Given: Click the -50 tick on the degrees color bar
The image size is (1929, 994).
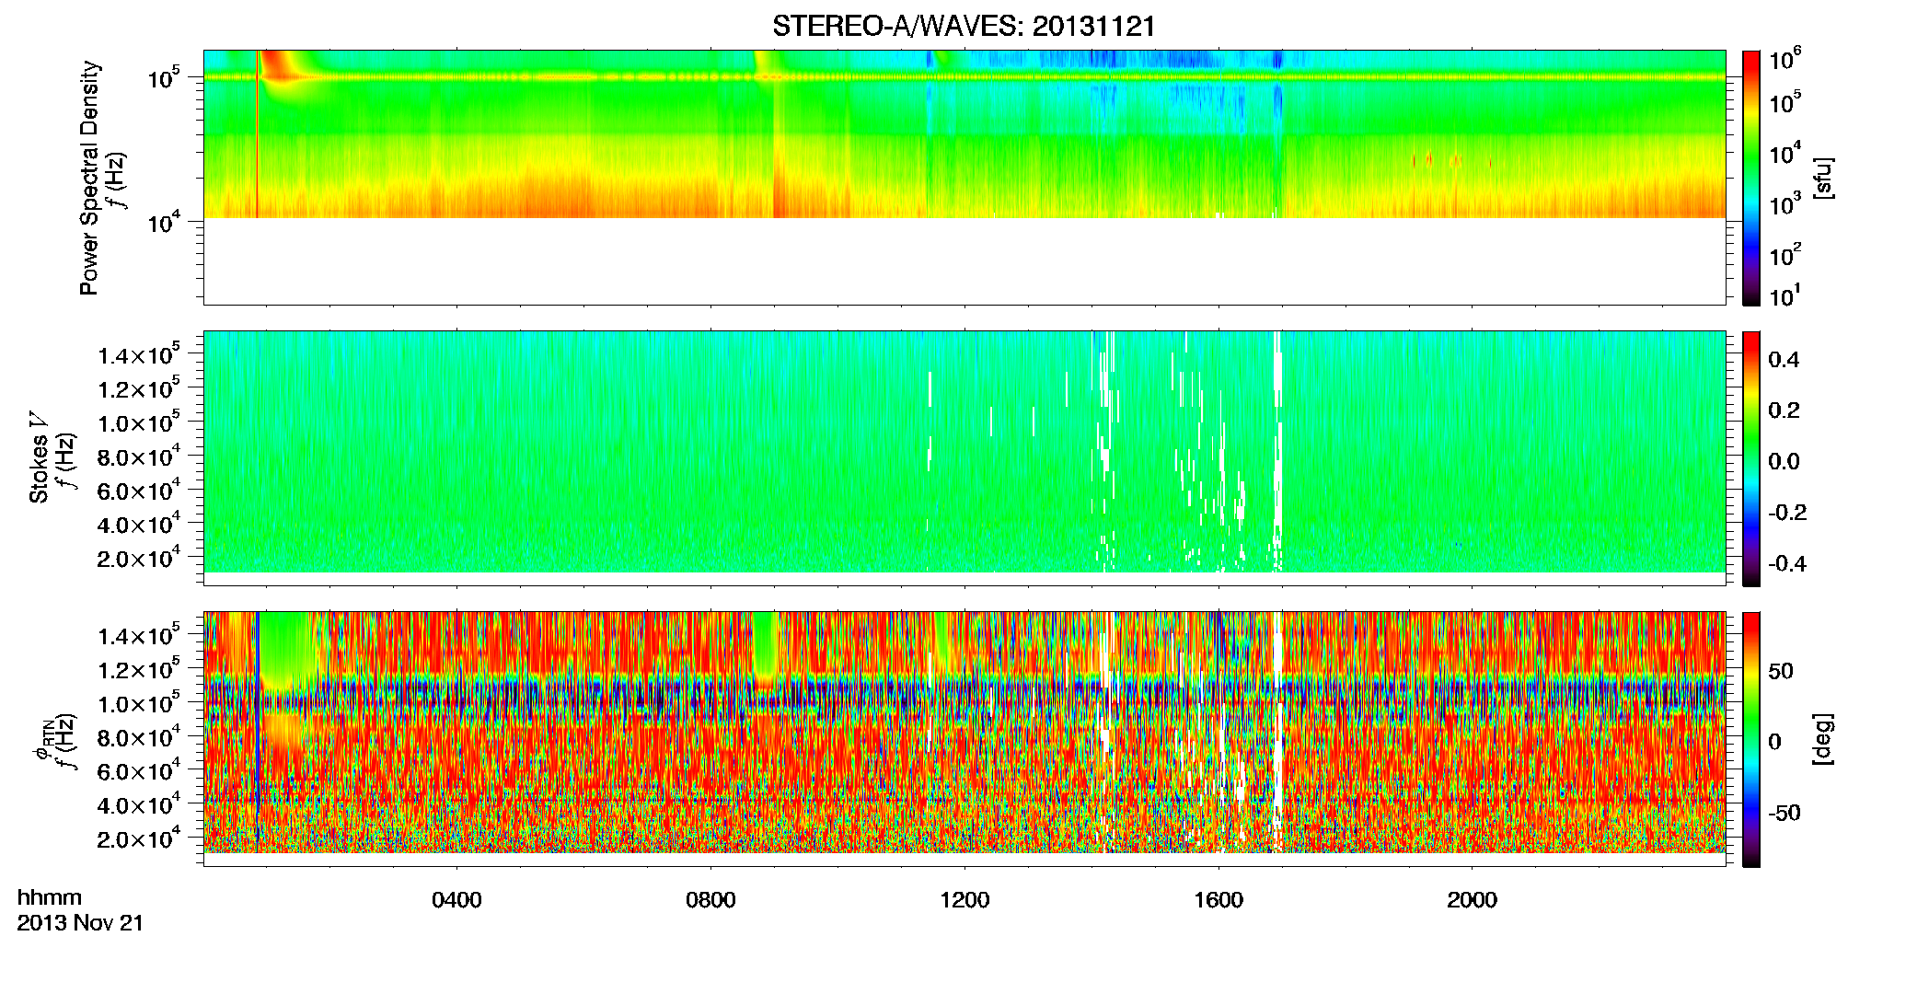Looking at the screenshot, I should [x=1785, y=814].
